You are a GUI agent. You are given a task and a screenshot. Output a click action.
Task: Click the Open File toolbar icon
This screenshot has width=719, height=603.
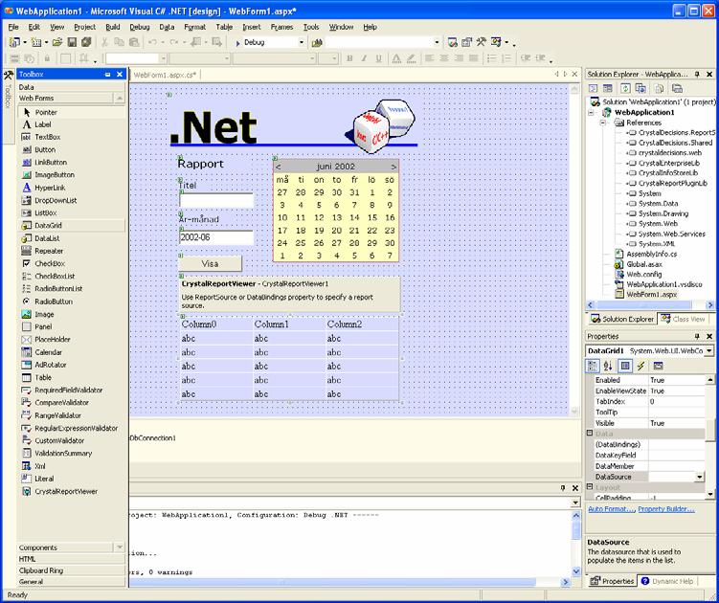point(56,43)
